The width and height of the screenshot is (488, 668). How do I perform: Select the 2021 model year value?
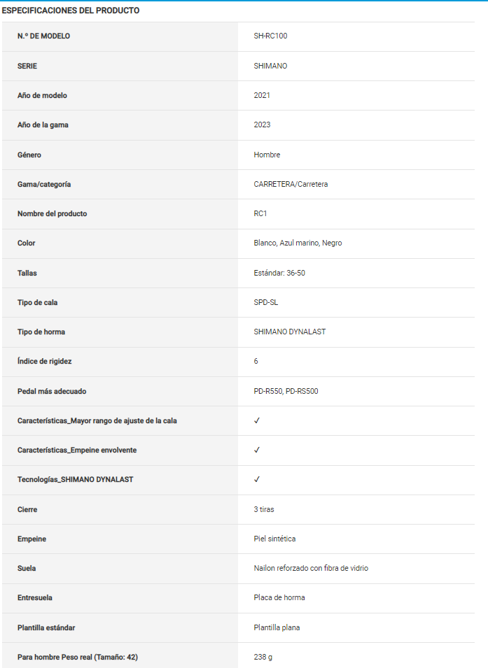point(262,95)
